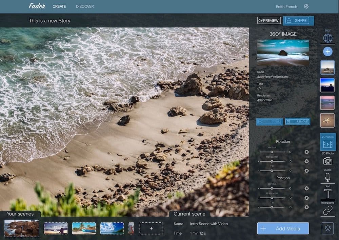
Task: Click the "Position" section heading
Action: point(283,178)
